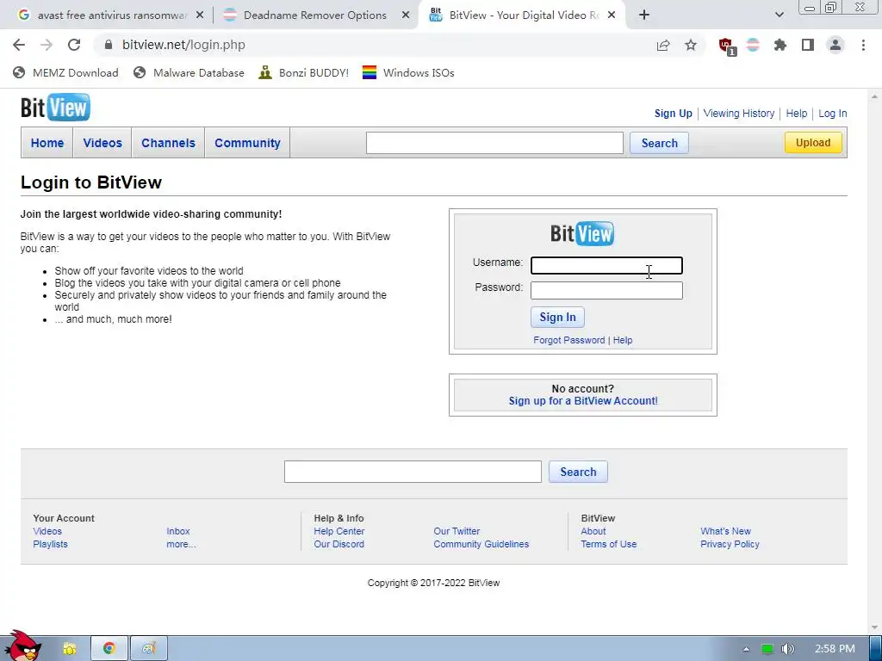This screenshot has height=661, width=882.
Task: Focus the Username input field
Action: click(606, 265)
